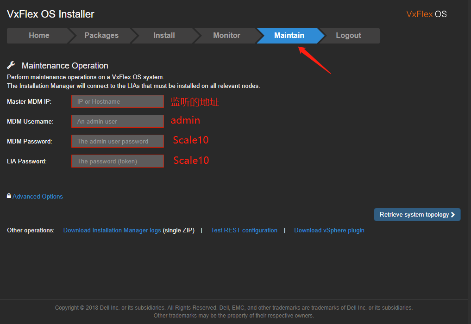This screenshot has width=471, height=324.
Task: Click the Dell copyright footer line
Action: pos(234,308)
